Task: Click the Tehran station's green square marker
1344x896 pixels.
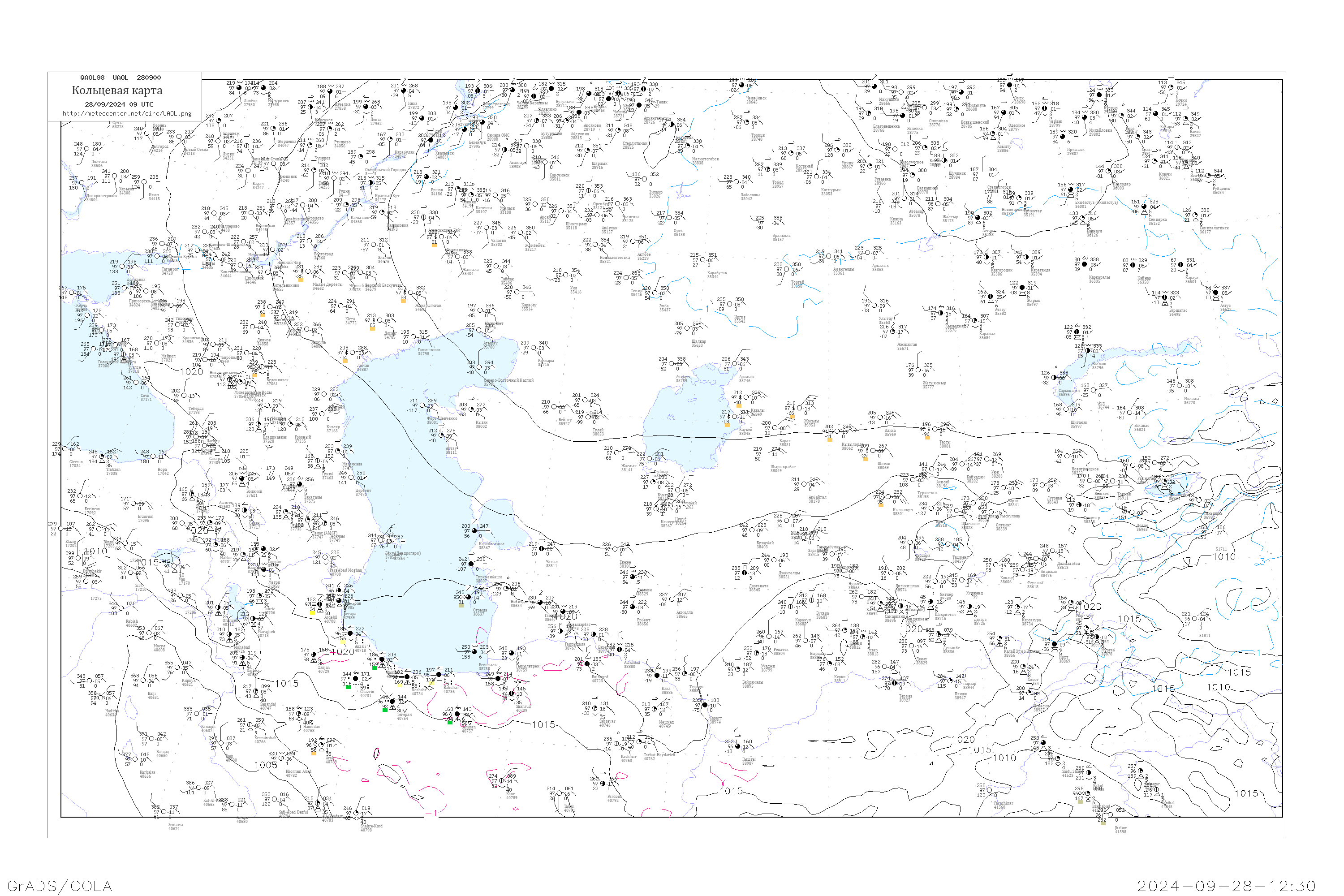Action: click(384, 710)
